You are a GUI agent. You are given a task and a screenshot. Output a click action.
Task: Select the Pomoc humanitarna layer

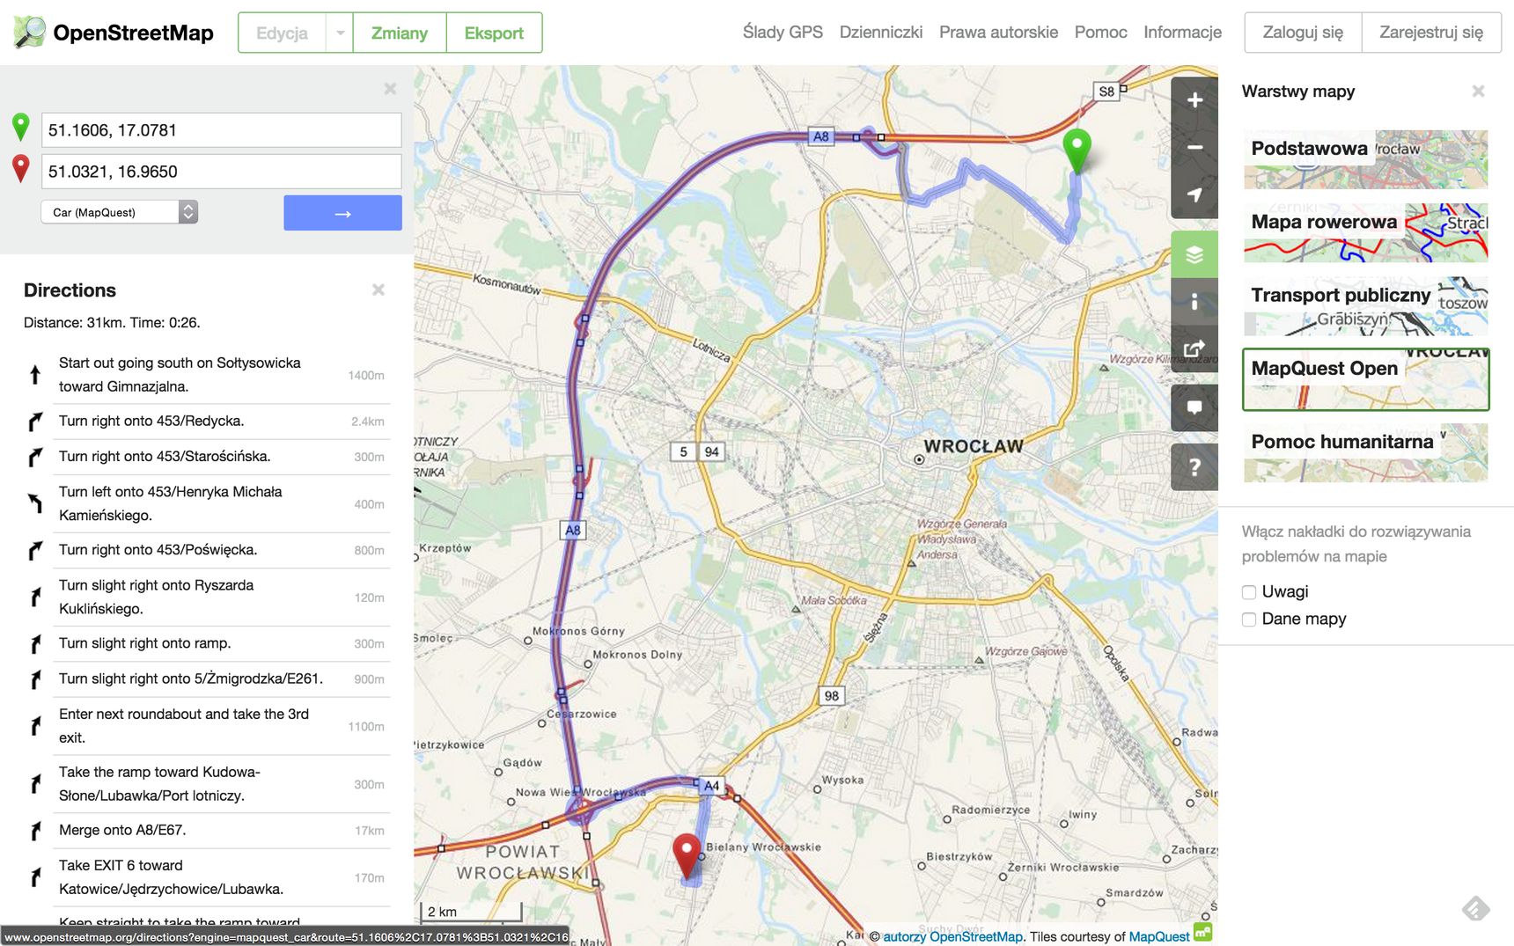click(1365, 452)
